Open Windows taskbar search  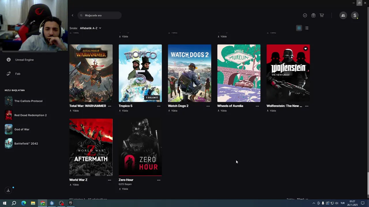(x=14, y=203)
